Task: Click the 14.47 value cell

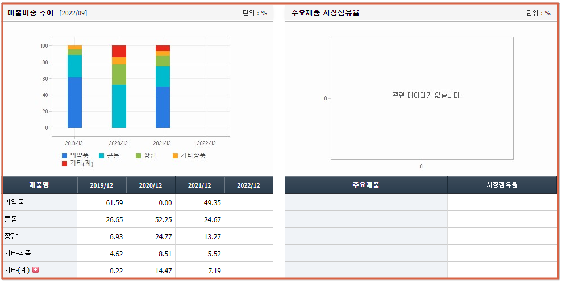Action: pyautogui.click(x=151, y=271)
